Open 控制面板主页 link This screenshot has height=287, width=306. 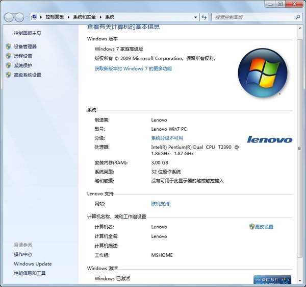pos(28,33)
